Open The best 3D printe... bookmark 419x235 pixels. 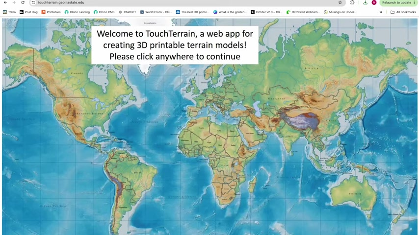(193, 12)
